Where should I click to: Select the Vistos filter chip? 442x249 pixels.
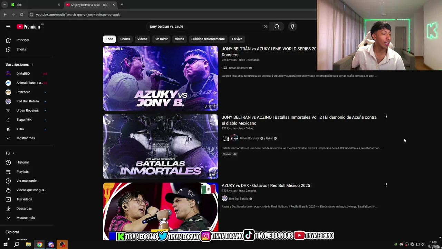point(180,39)
